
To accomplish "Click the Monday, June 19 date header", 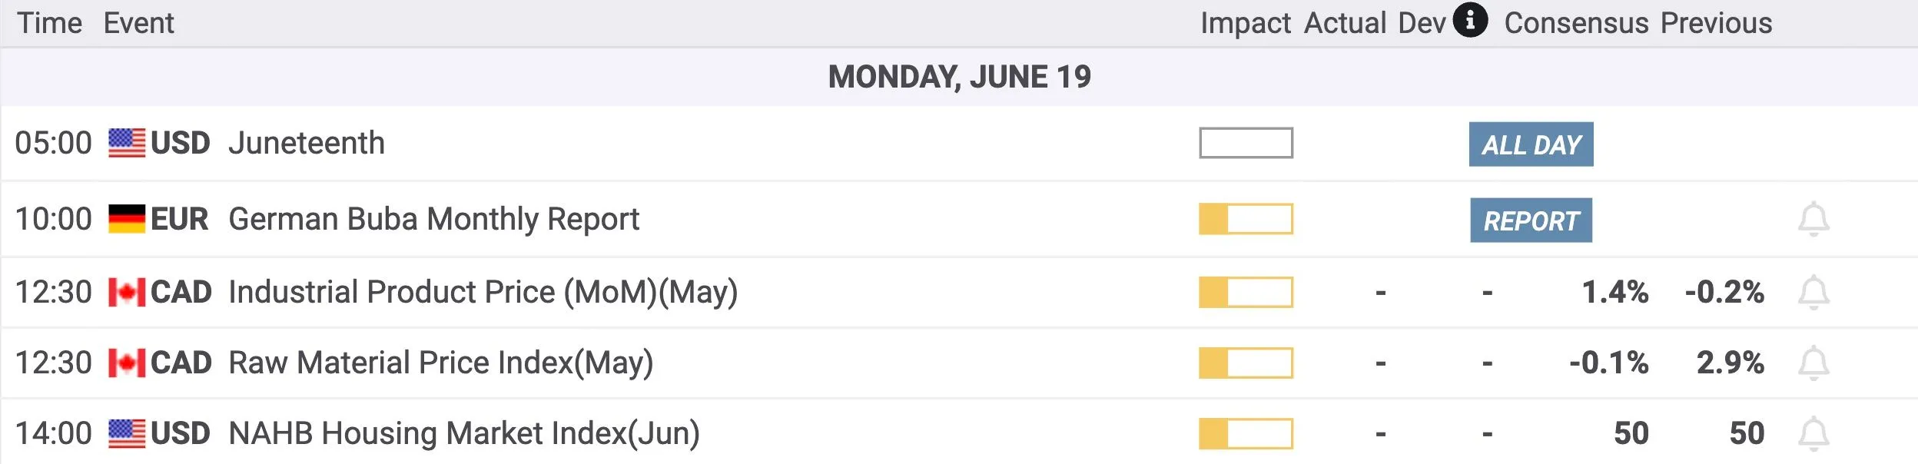I will tap(959, 77).
